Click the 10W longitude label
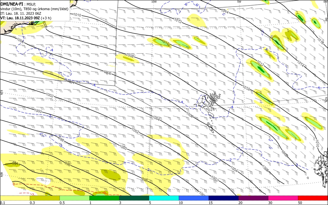The width and height of the screenshot is (328, 205). (x=154, y=2)
